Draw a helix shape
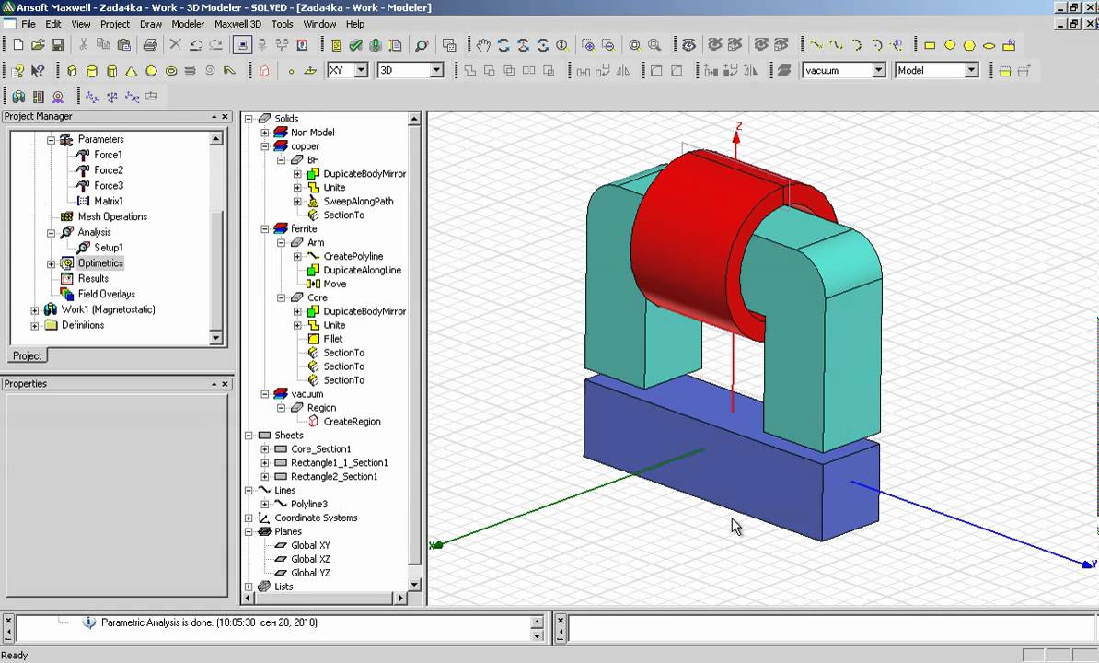 coord(190,71)
